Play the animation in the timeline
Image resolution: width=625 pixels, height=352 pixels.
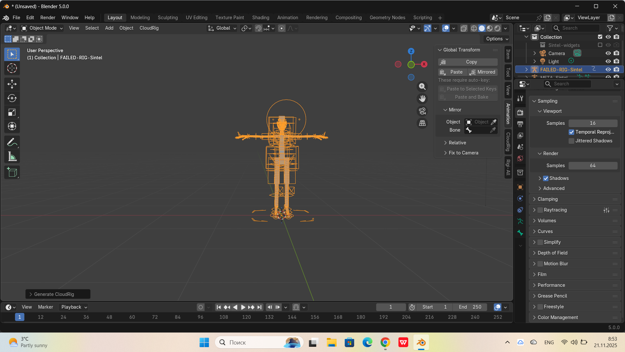243,307
